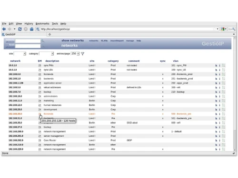Click the 'h' icon for highlighted 192.168.30.0
This screenshot has height=178, width=238.
[x=216, y=114]
